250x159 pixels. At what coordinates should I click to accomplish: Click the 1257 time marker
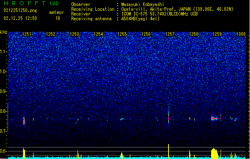pyautogui.click(x=170, y=34)
